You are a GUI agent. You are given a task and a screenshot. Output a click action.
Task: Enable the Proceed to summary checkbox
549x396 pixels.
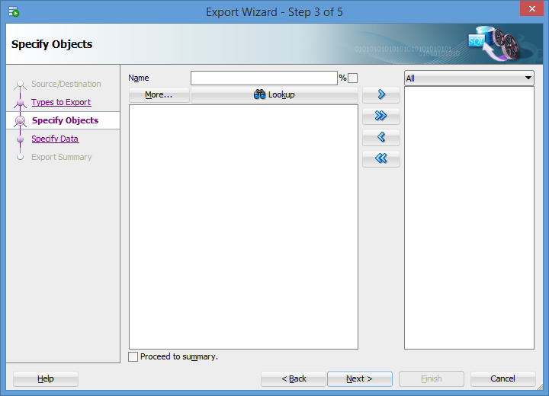point(133,356)
